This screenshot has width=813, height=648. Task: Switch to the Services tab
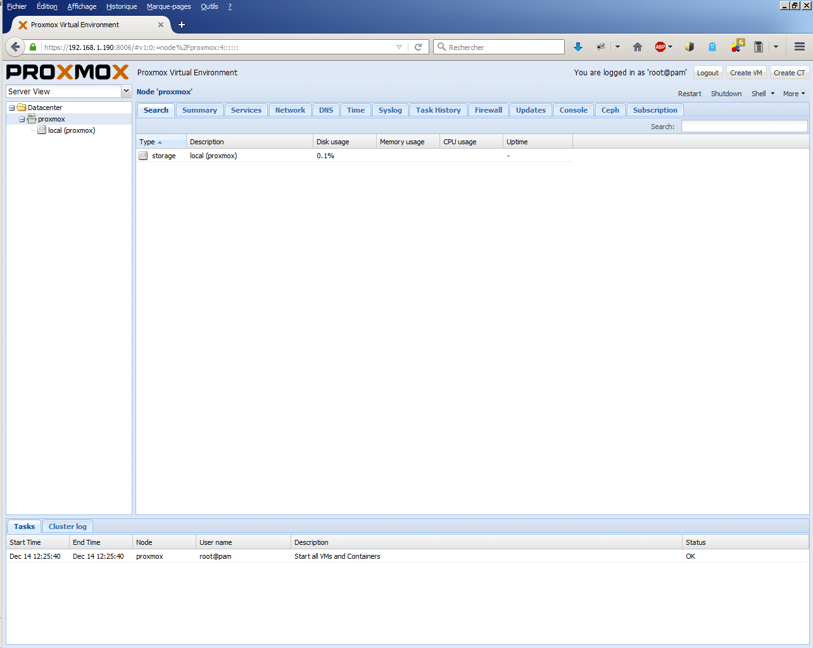point(246,110)
